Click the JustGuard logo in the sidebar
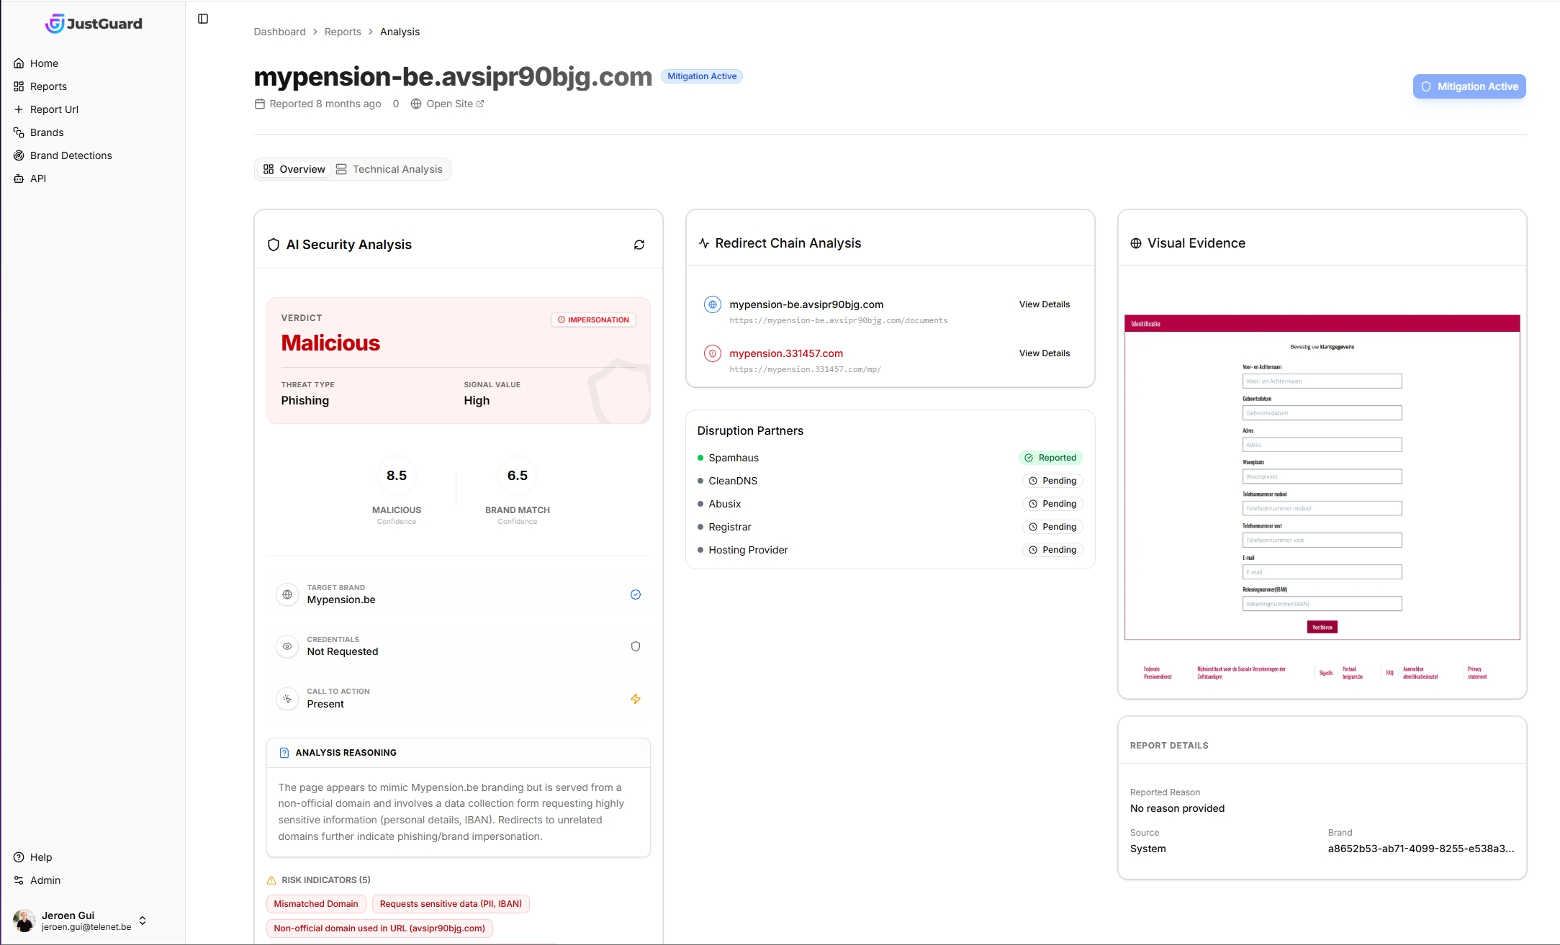This screenshot has width=1560, height=945. tap(94, 23)
